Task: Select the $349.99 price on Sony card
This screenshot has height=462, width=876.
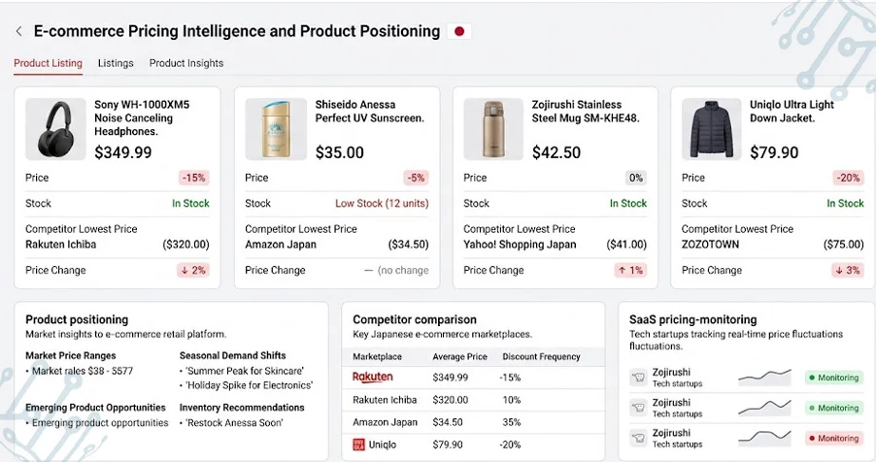Action: pos(123,152)
